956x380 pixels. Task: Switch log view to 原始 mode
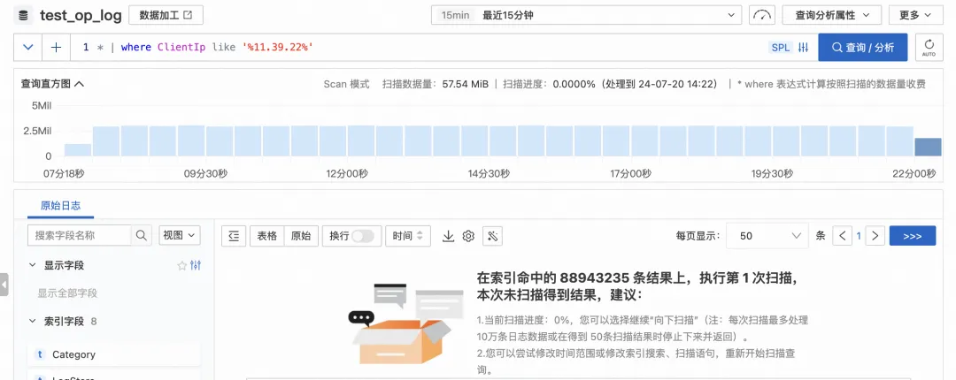pyautogui.click(x=301, y=236)
